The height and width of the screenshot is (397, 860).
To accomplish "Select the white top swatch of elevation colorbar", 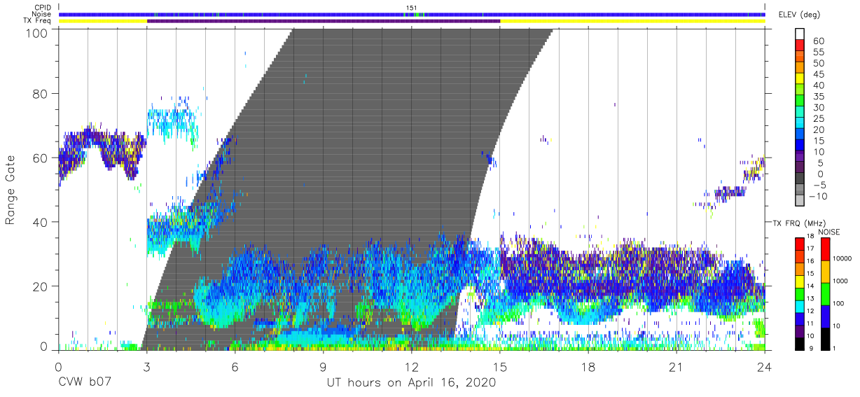I will (x=800, y=34).
